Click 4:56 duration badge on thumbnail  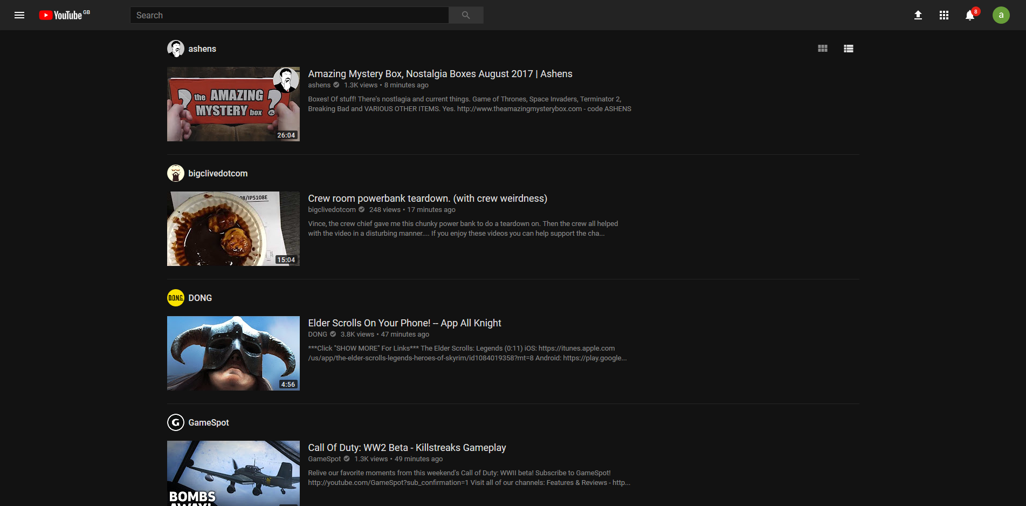[x=288, y=385]
